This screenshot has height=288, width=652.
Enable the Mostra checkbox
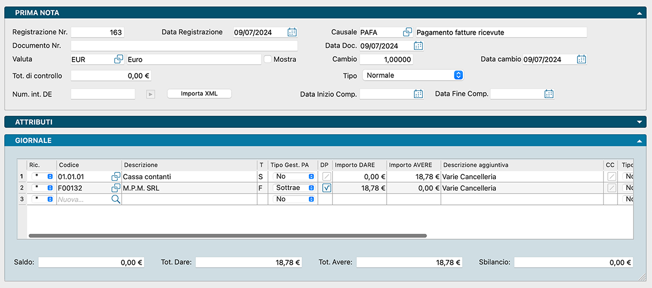268,60
